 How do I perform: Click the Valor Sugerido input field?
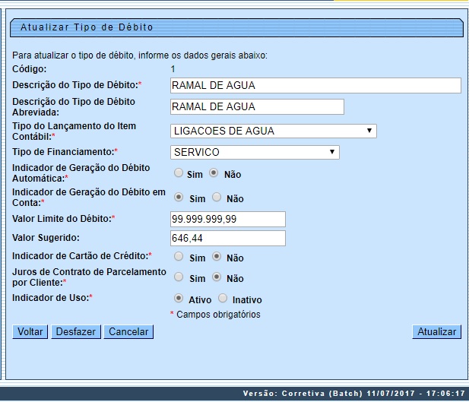[x=227, y=239]
